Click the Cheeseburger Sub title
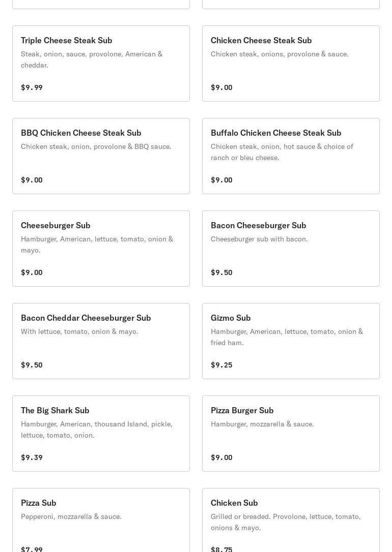 point(55,225)
